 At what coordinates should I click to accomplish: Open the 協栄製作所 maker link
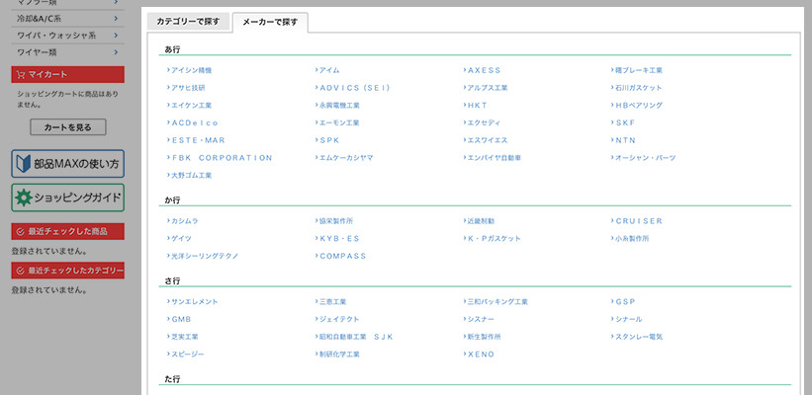(x=334, y=221)
